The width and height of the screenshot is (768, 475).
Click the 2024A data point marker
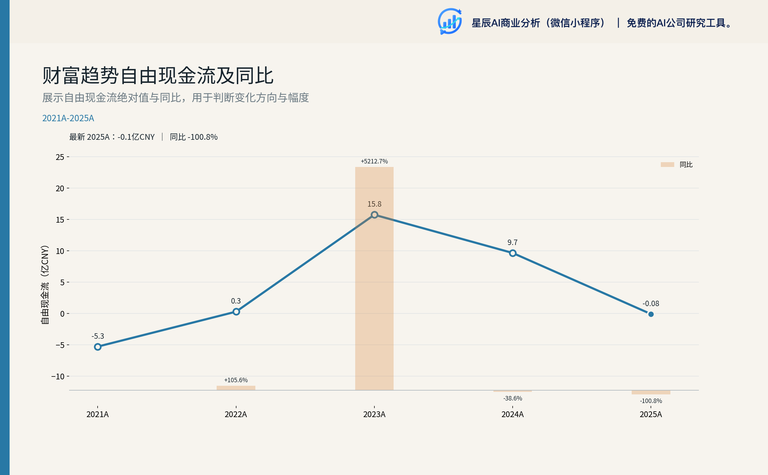coord(513,253)
